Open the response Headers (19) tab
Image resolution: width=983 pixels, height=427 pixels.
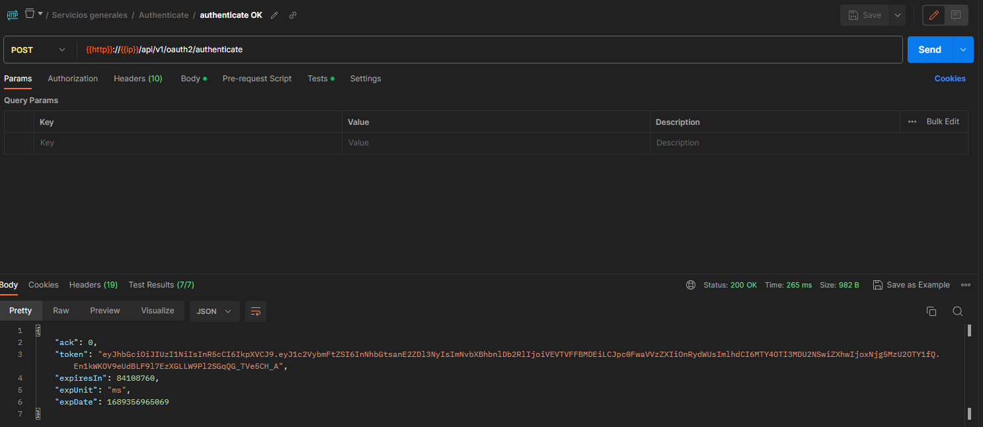point(93,285)
